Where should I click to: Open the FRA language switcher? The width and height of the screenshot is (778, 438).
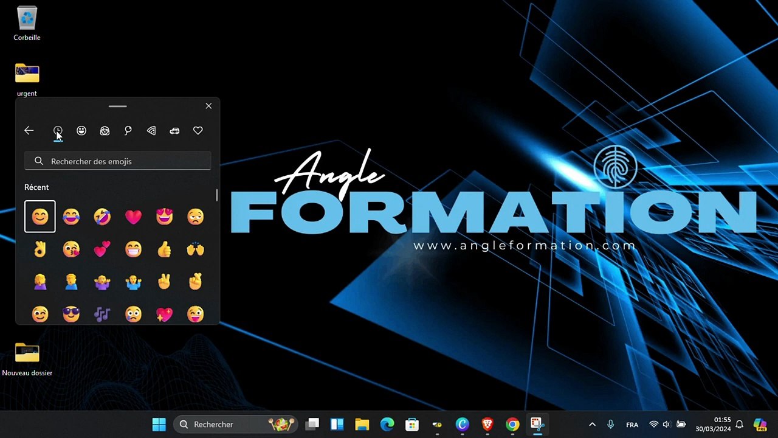[x=632, y=425]
